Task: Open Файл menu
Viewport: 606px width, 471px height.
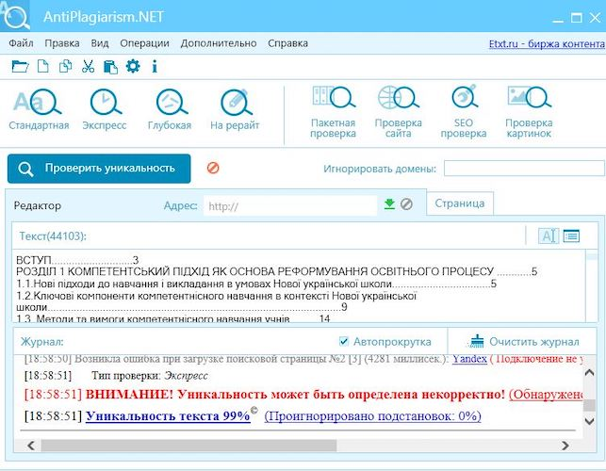Action: pyautogui.click(x=21, y=43)
